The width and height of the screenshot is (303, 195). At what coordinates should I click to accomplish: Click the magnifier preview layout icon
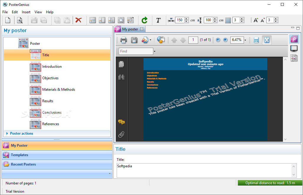(121, 20)
